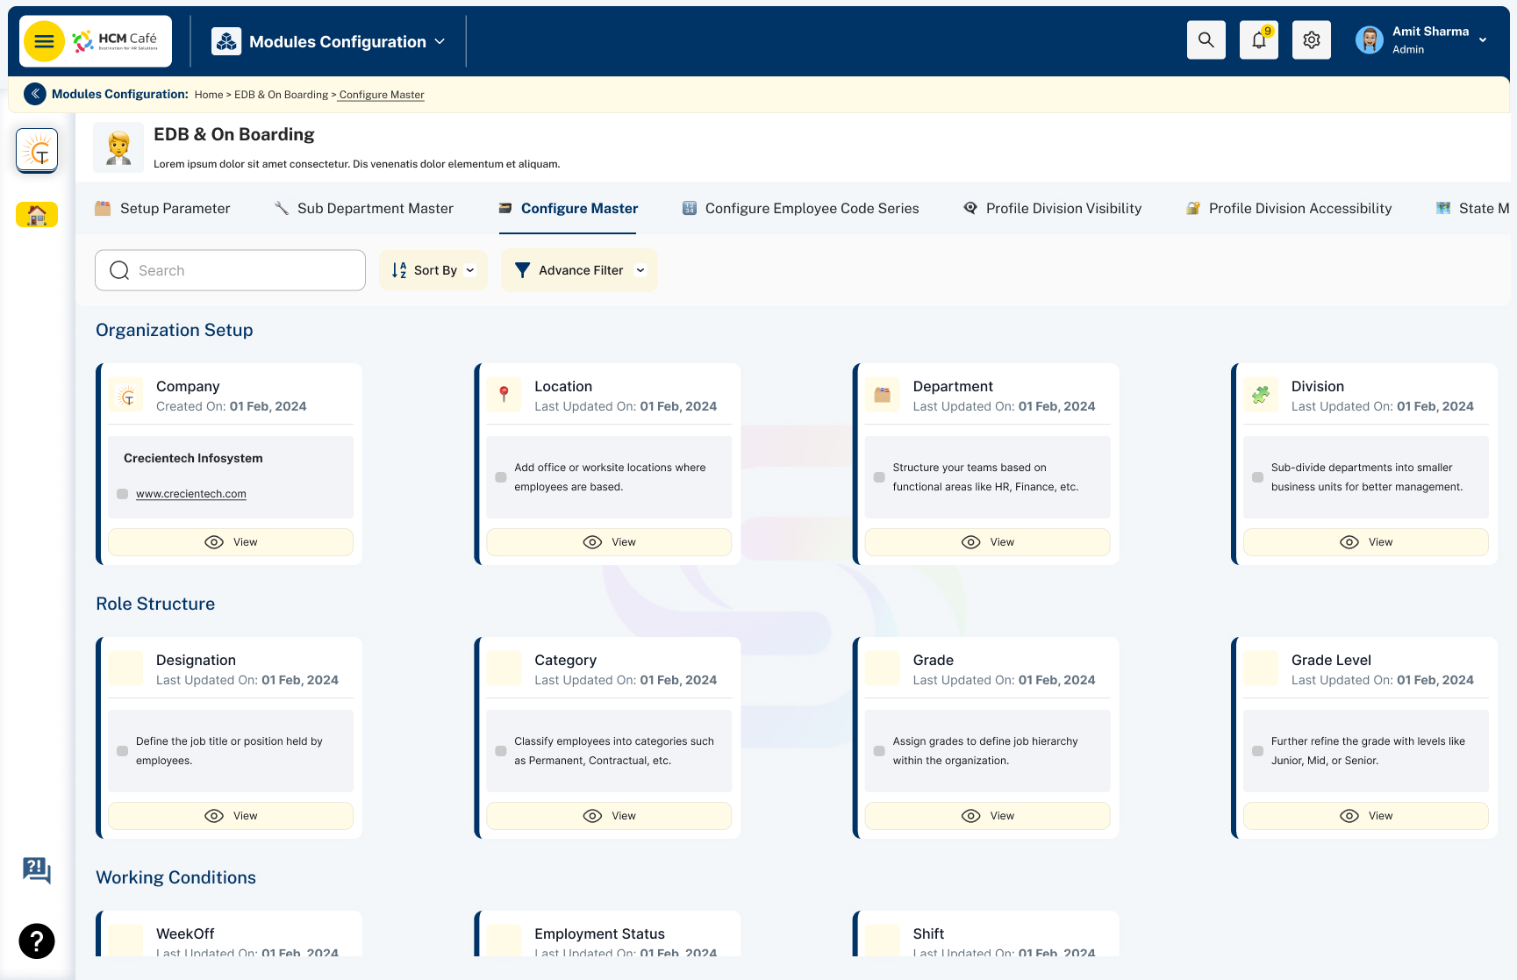Click the Grade Level card icon placeholder
1517x980 pixels.
(1261, 669)
